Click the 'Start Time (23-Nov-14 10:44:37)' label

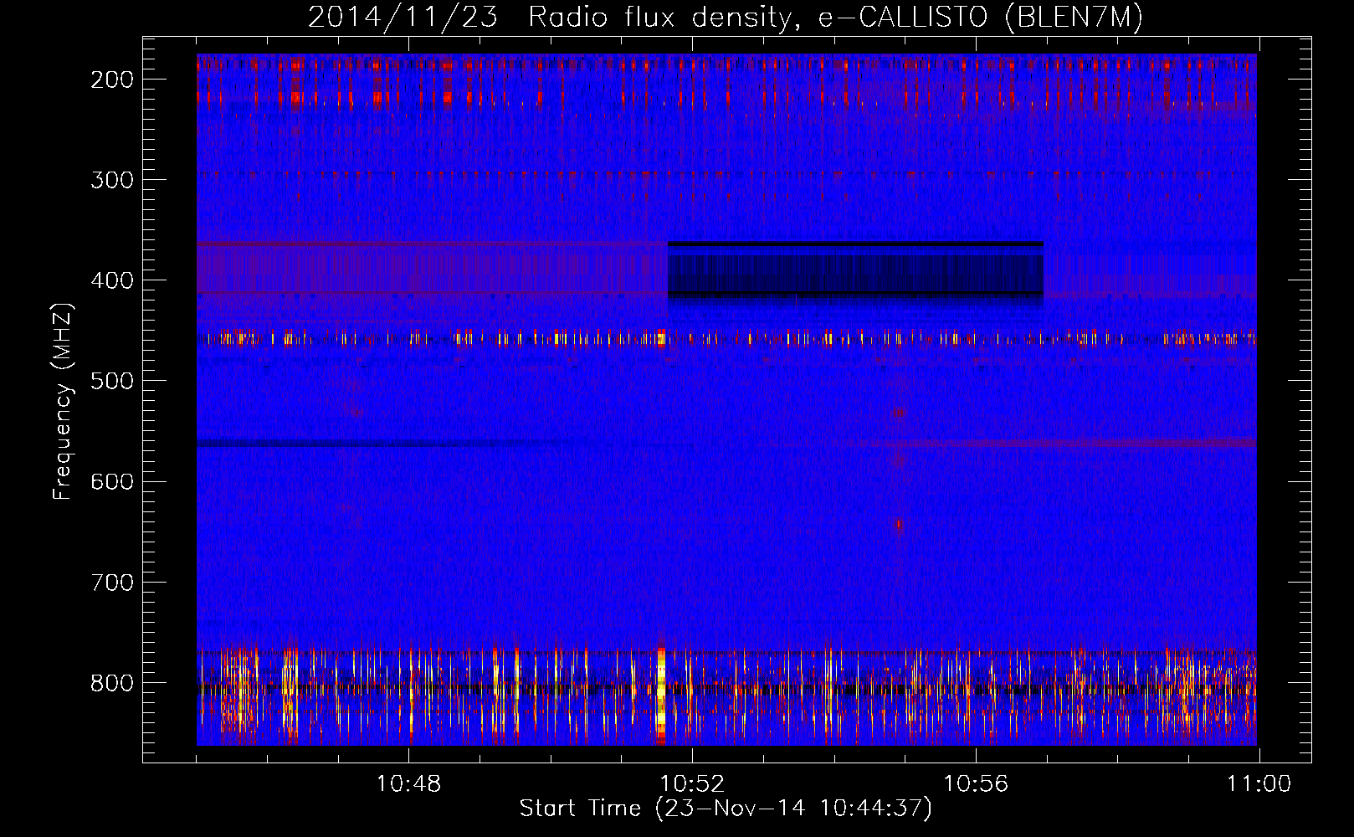(x=726, y=809)
